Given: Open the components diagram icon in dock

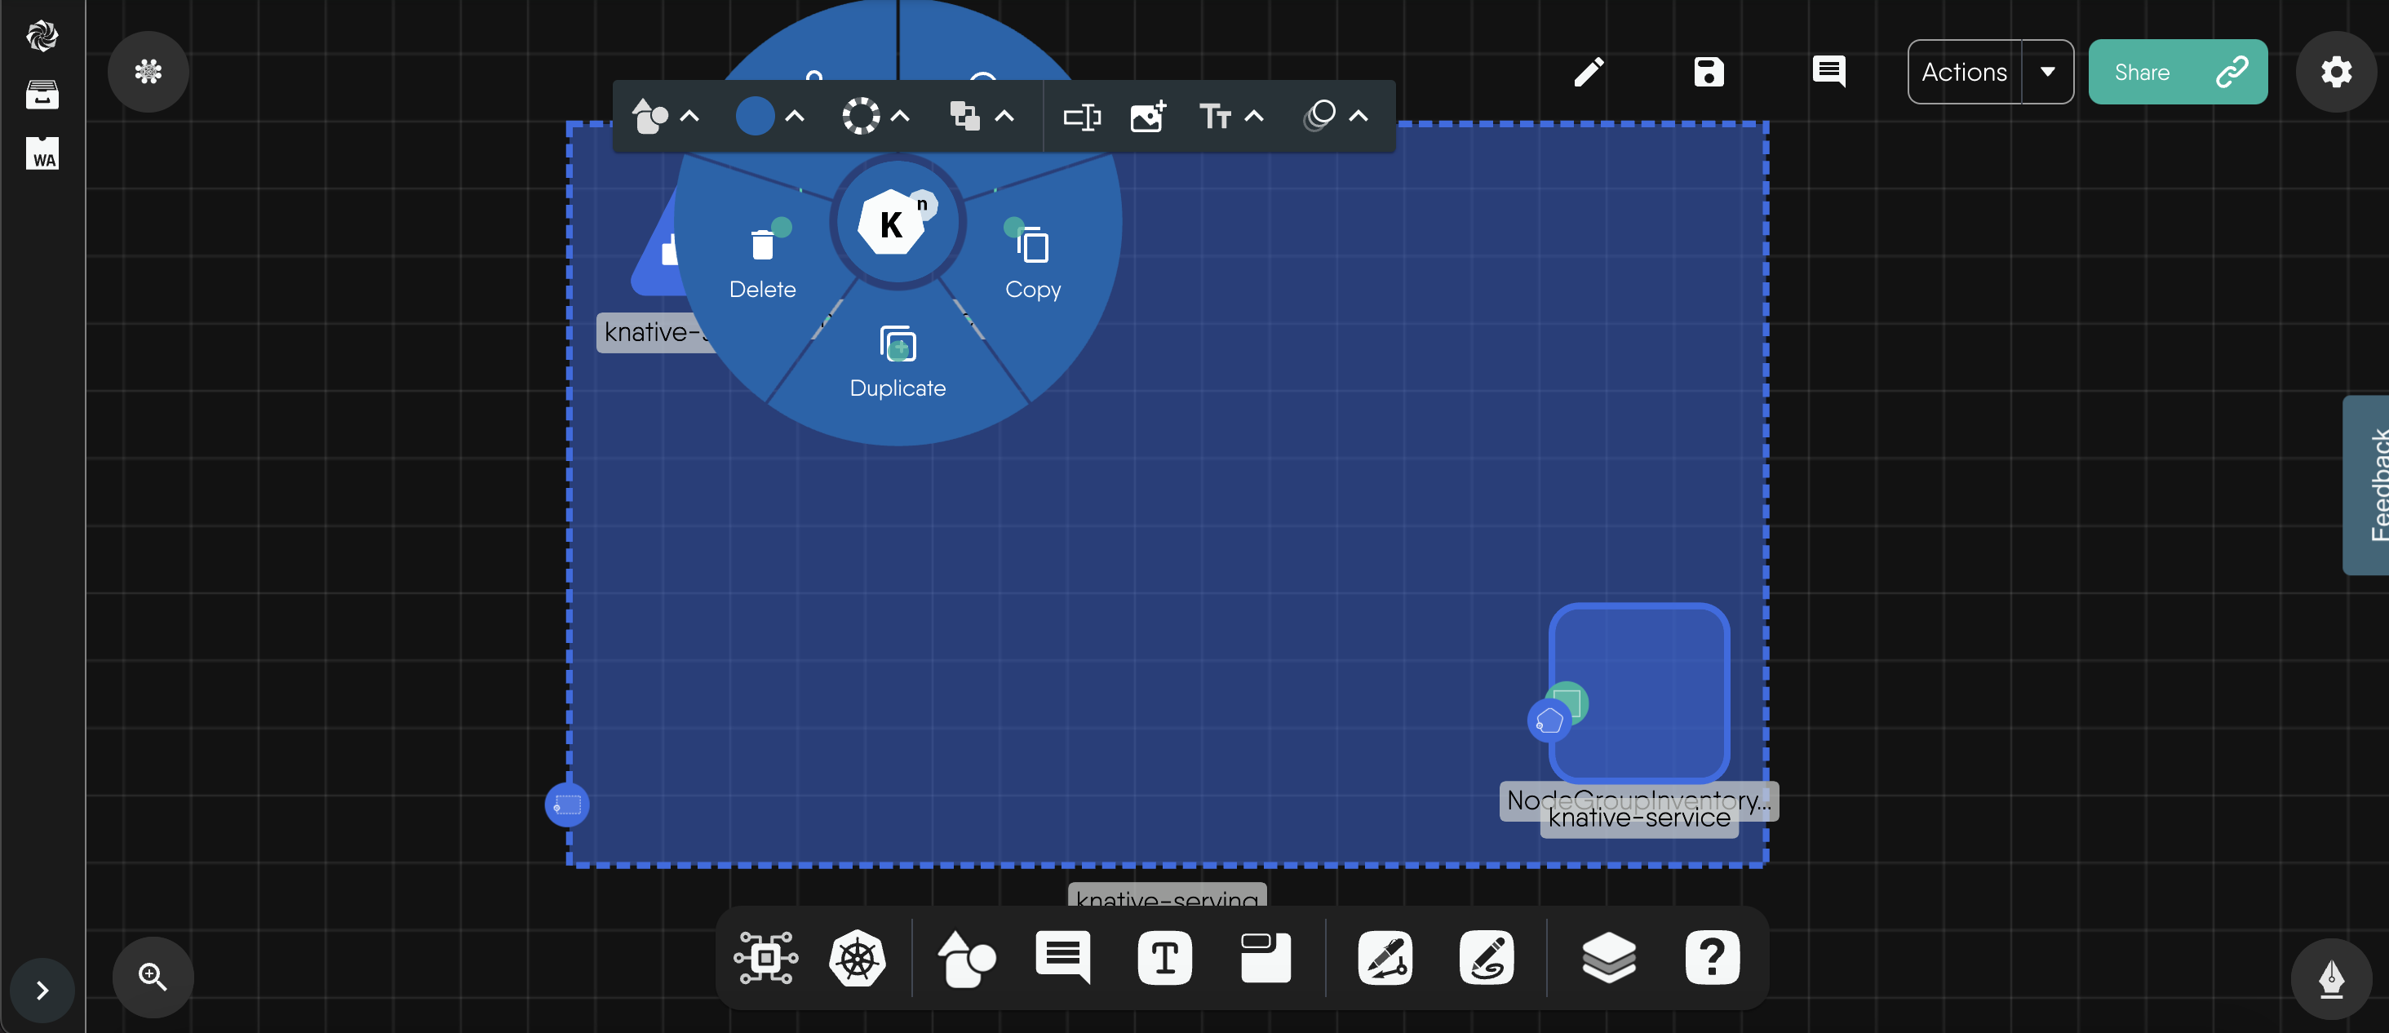Looking at the screenshot, I should (x=765, y=957).
